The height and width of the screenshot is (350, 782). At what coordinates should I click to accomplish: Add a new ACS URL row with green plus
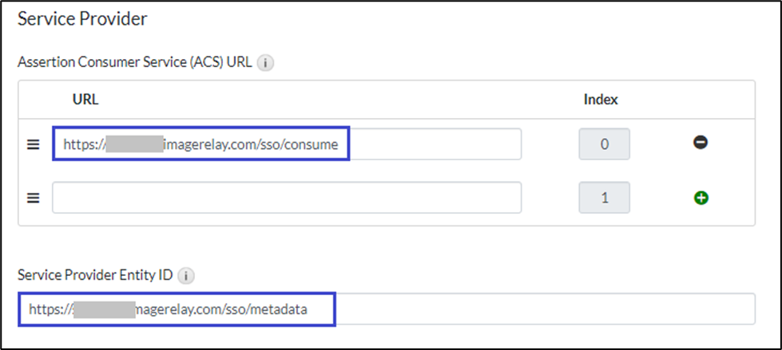[x=701, y=198]
